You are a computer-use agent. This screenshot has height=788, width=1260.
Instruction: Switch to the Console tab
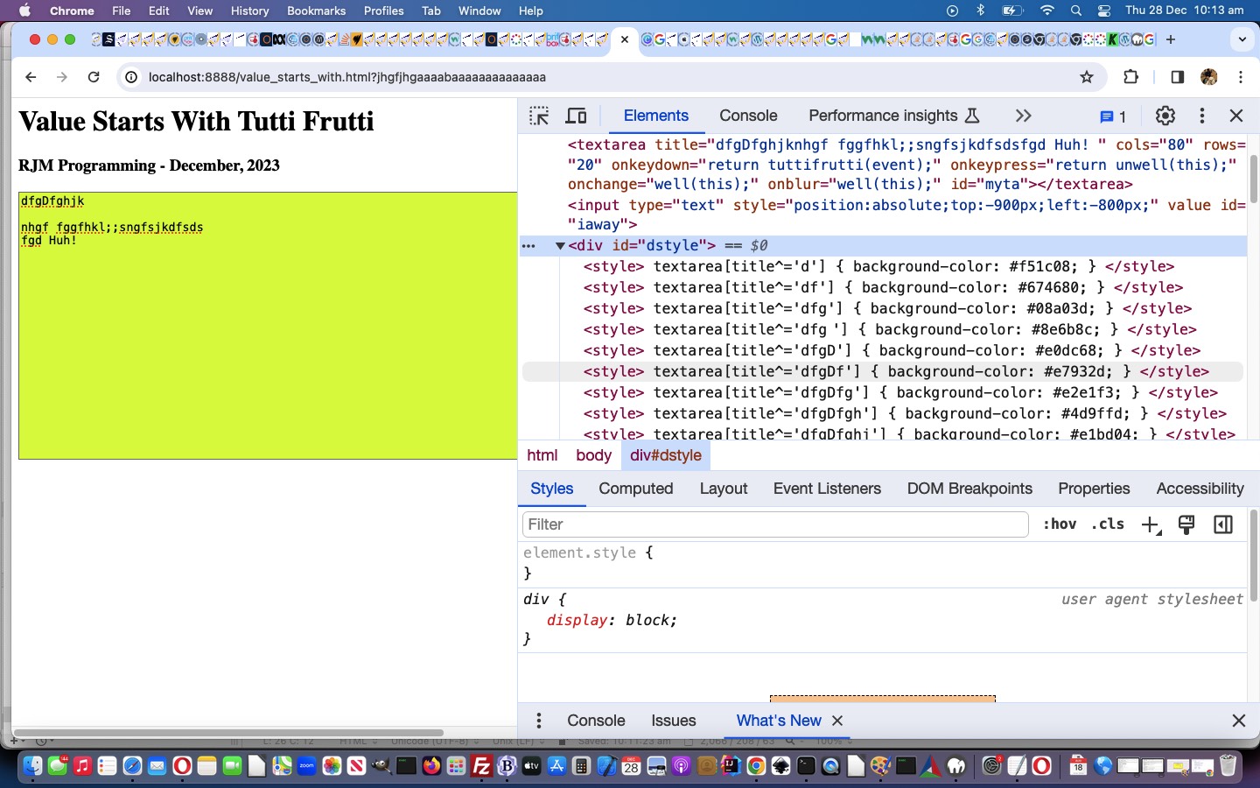click(x=747, y=116)
